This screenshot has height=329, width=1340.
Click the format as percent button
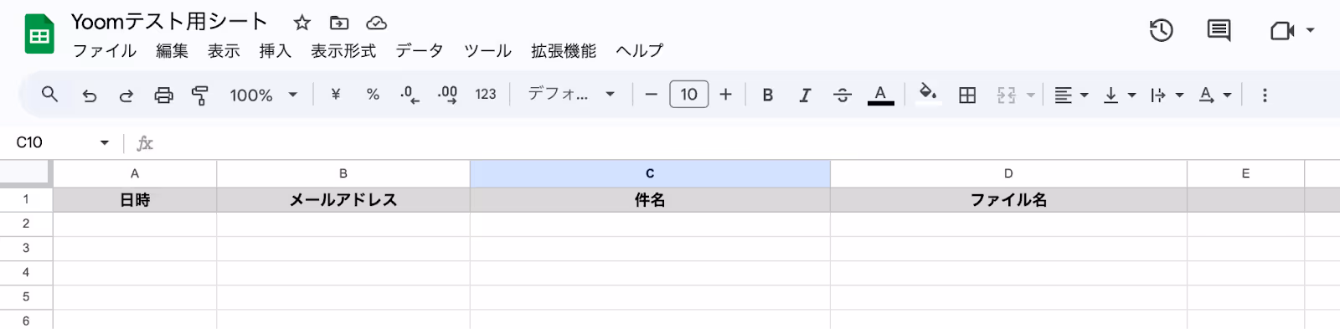pyautogui.click(x=373, y=95)
